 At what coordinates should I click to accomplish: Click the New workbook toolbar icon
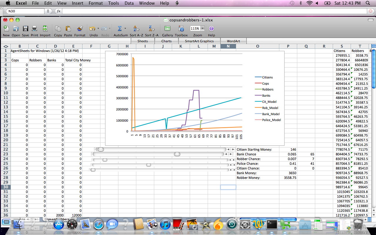6,28
